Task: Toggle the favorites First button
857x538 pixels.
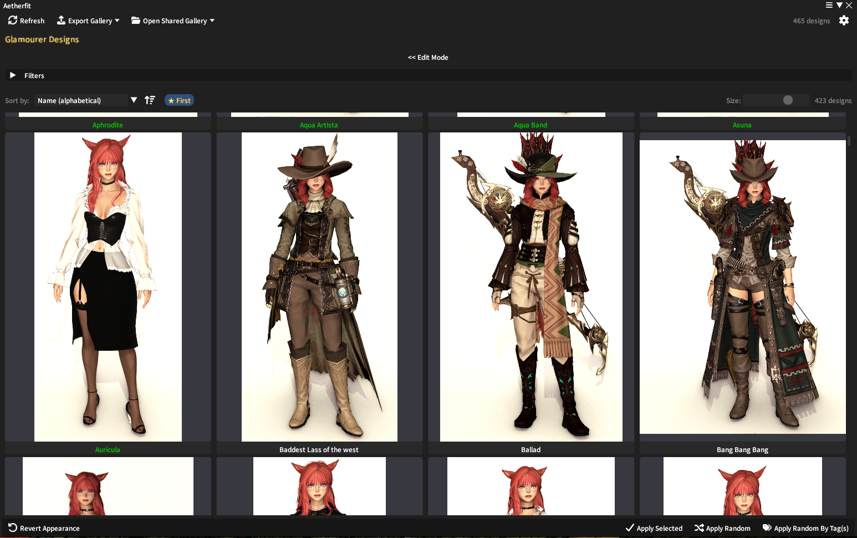Action: pos(179,100)
